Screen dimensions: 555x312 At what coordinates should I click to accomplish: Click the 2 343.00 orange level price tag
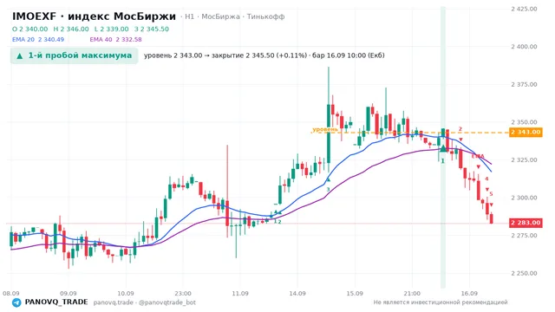coord(526,133)
